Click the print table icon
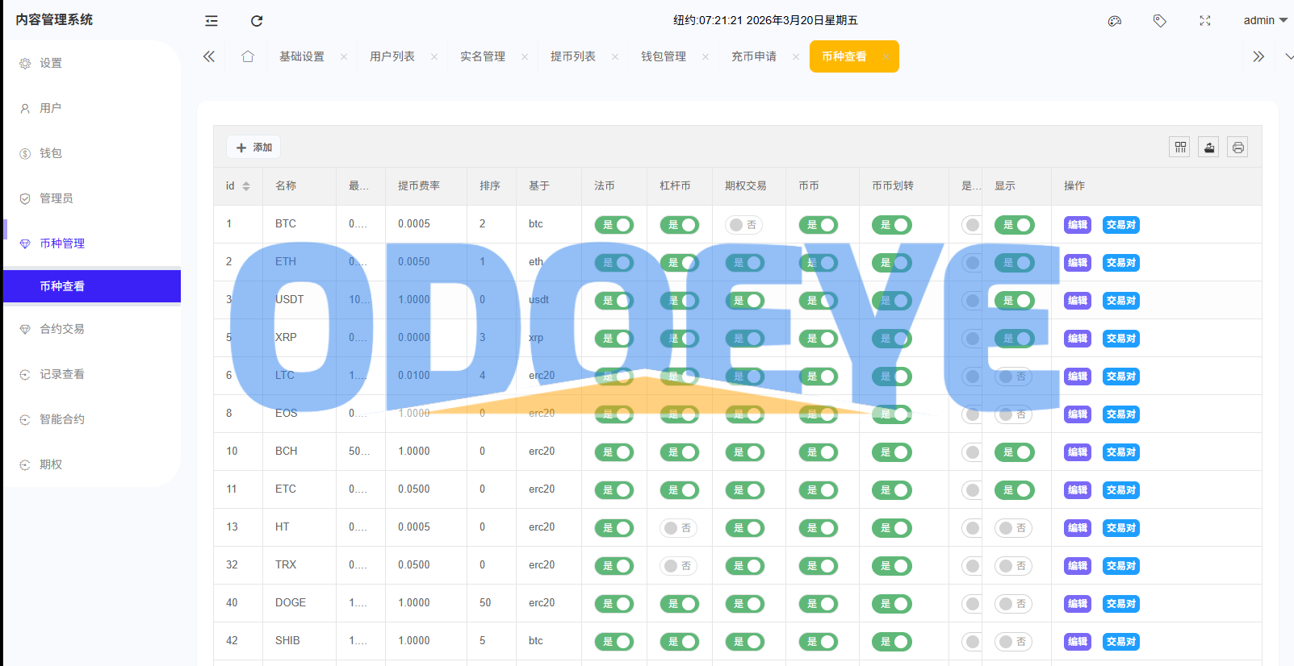Image resolution: width=1294 pixels, height=666 pixels. (x=1238, y=147)
